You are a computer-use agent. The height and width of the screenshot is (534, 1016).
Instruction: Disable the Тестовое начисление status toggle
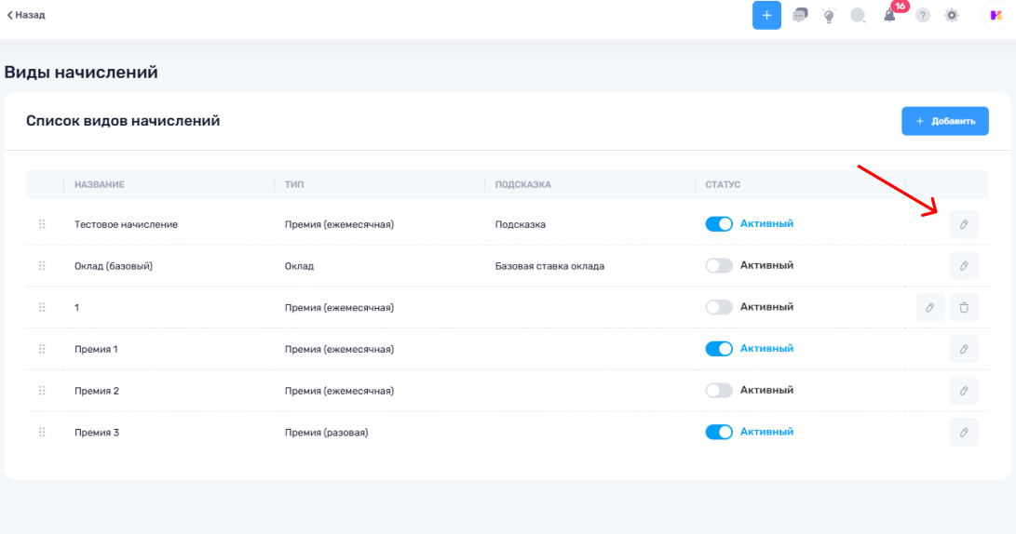tap(719, 224)
